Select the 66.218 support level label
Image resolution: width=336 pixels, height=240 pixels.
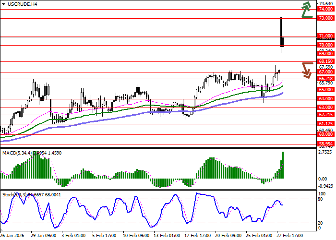325,78
